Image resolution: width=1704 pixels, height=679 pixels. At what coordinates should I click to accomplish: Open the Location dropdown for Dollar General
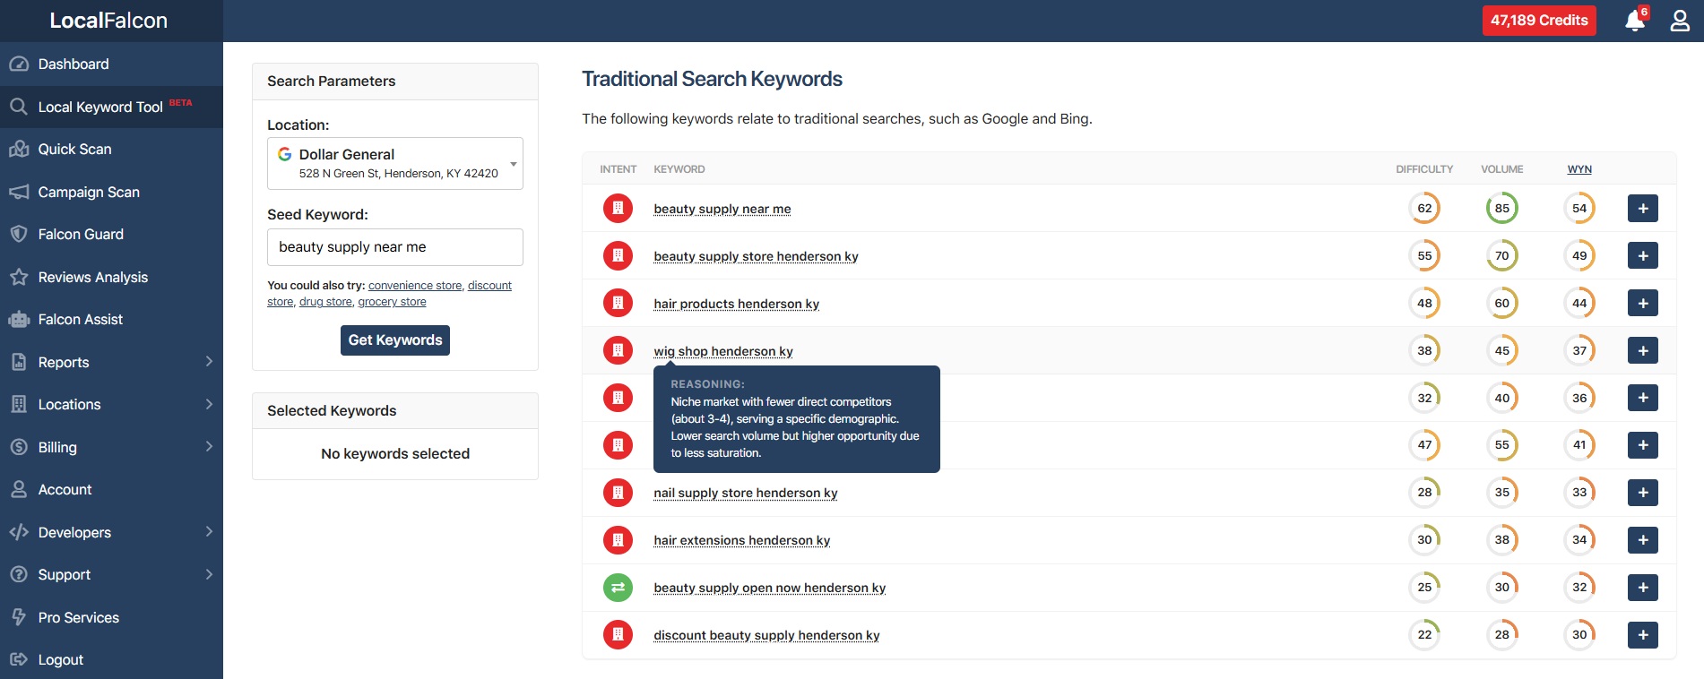pyautogui.click(x=395, y=163)
